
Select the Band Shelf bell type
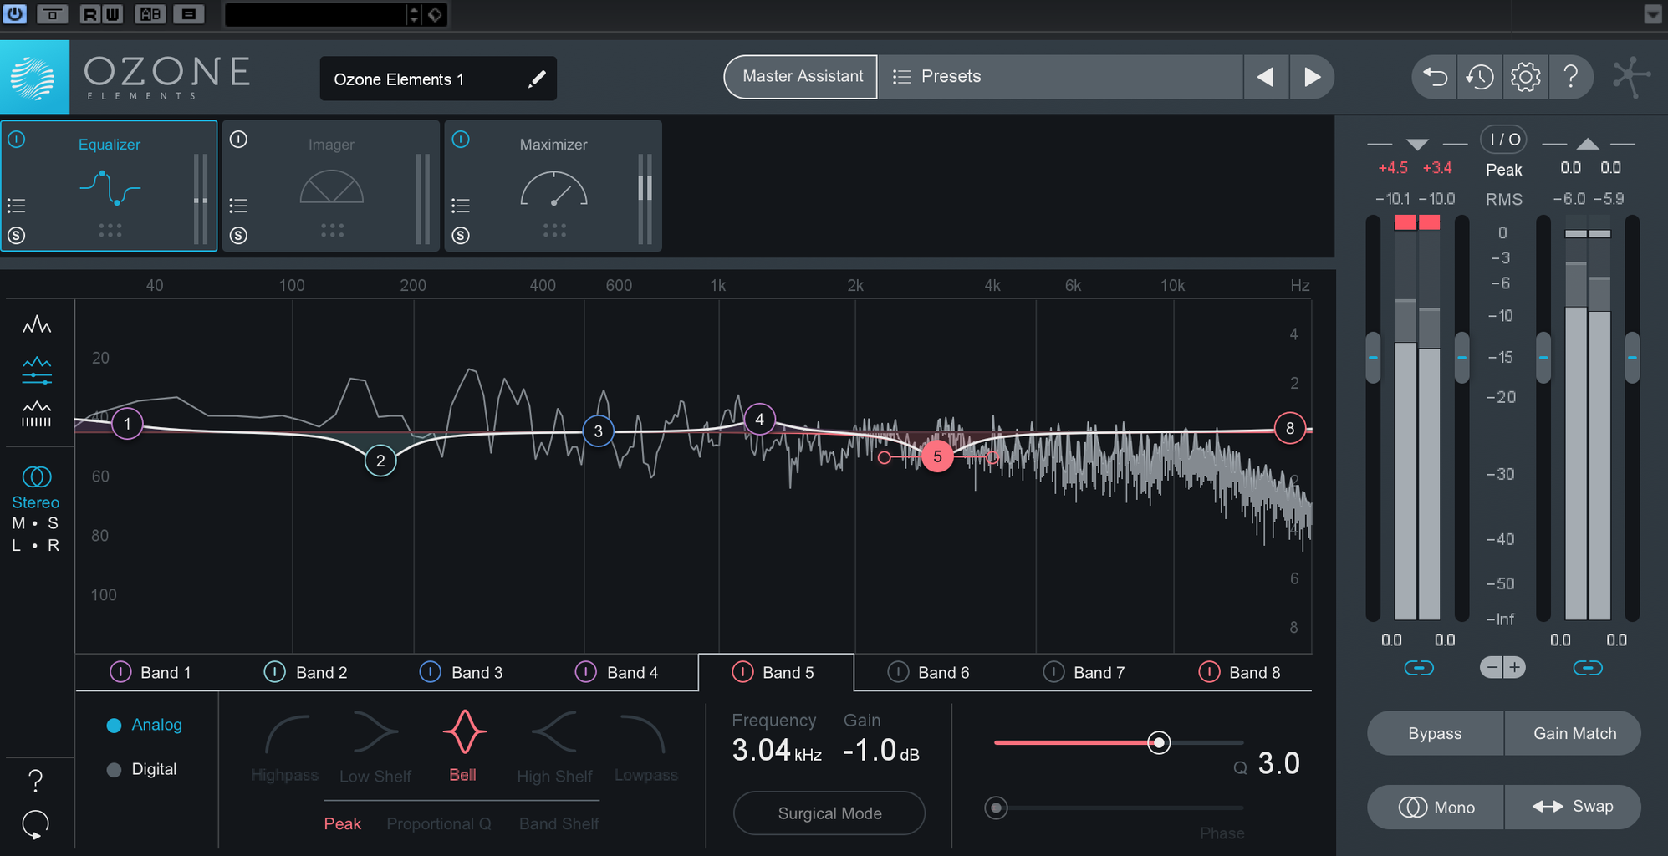(559, 824)
